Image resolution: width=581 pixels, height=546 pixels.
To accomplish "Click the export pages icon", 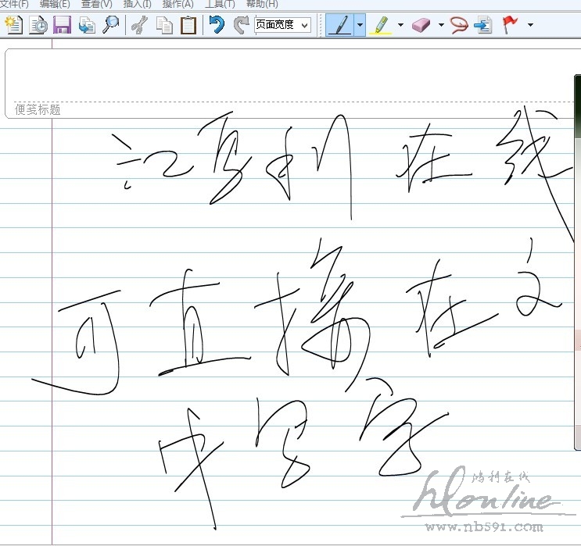I will [87, 25].
